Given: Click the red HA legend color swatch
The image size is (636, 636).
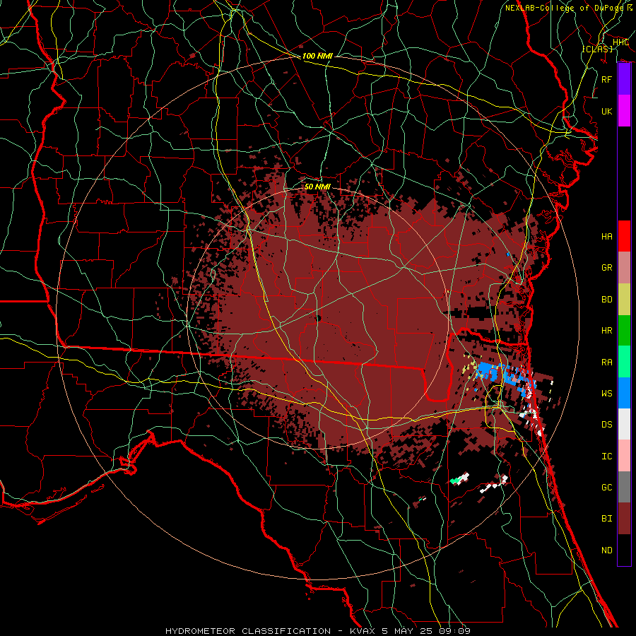Looking at the screenshot, I should [624, 236].
